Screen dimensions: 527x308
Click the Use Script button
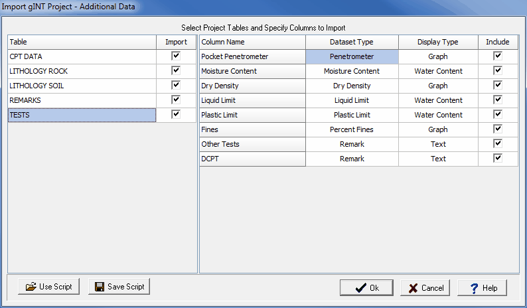(49, 287)
